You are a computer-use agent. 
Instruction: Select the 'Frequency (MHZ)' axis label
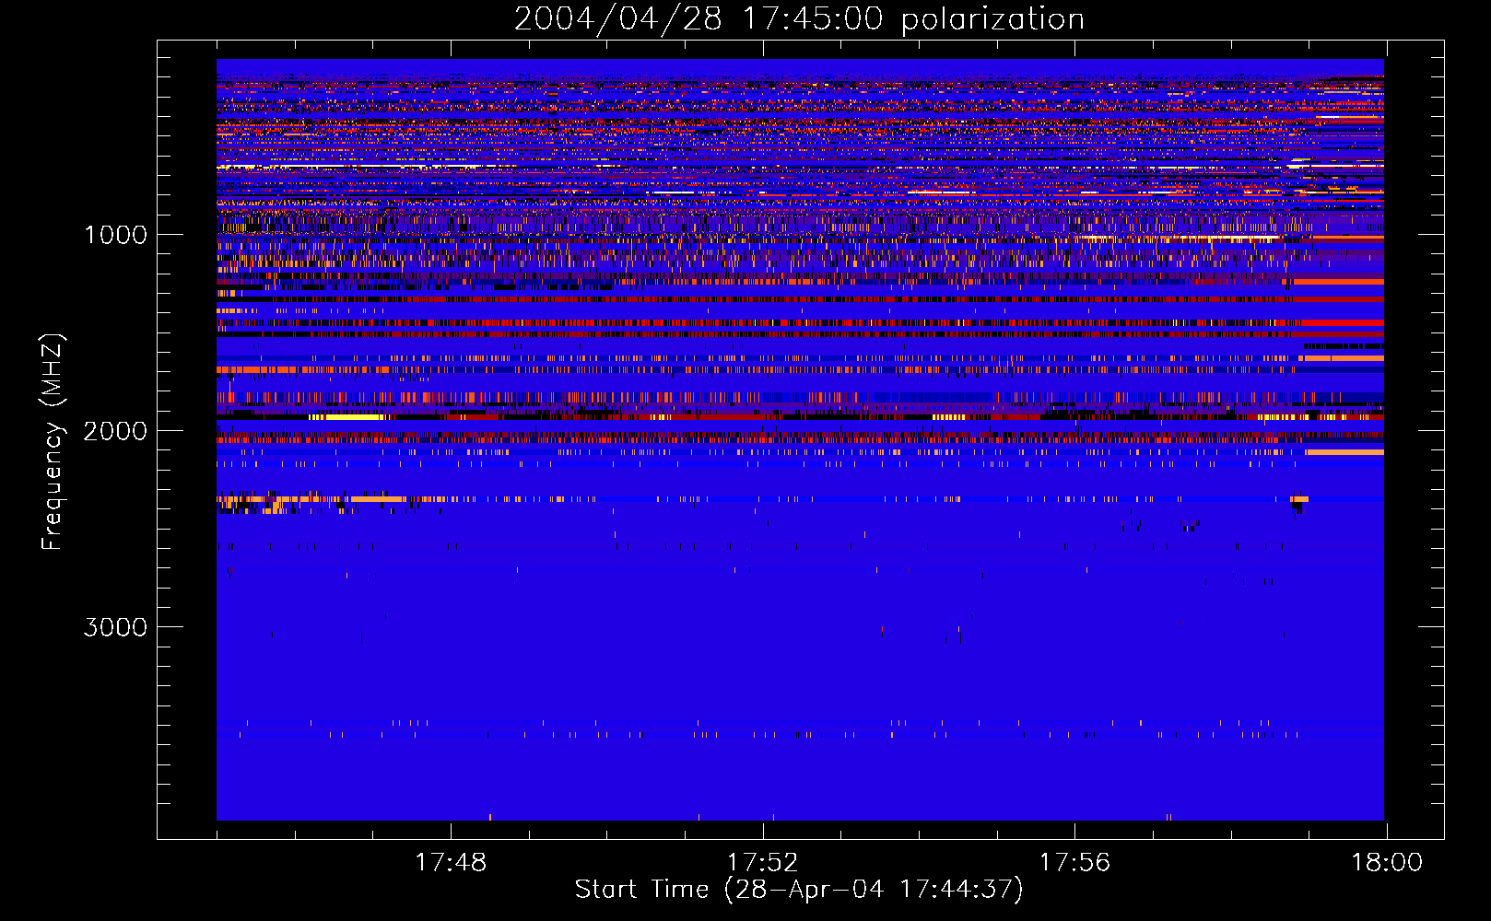pyautogui.click(x=53, y=442)
